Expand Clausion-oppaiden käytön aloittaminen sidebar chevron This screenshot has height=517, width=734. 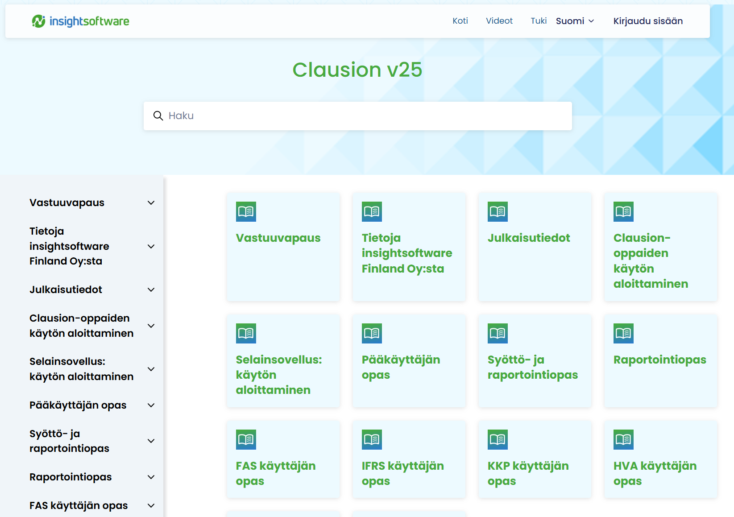(x=151, y=326)
